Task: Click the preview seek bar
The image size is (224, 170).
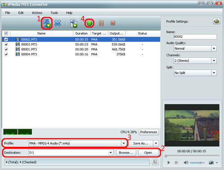Action: pos(192,156)
